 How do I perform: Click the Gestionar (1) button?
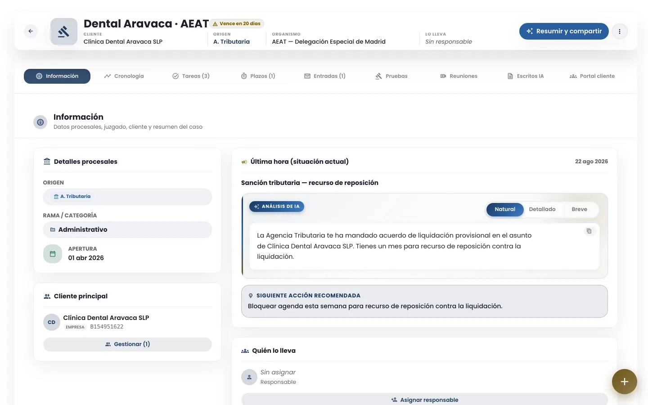pos(127,344)
